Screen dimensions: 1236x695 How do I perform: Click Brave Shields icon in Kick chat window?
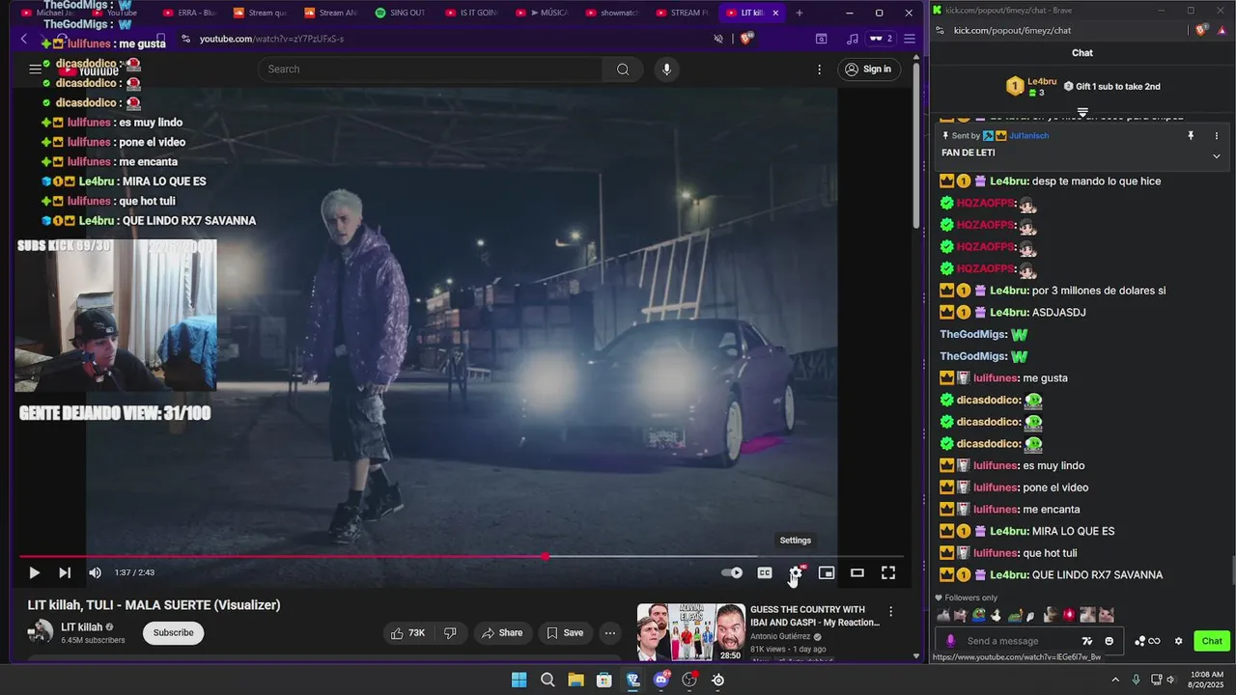tap(1201, 30)
